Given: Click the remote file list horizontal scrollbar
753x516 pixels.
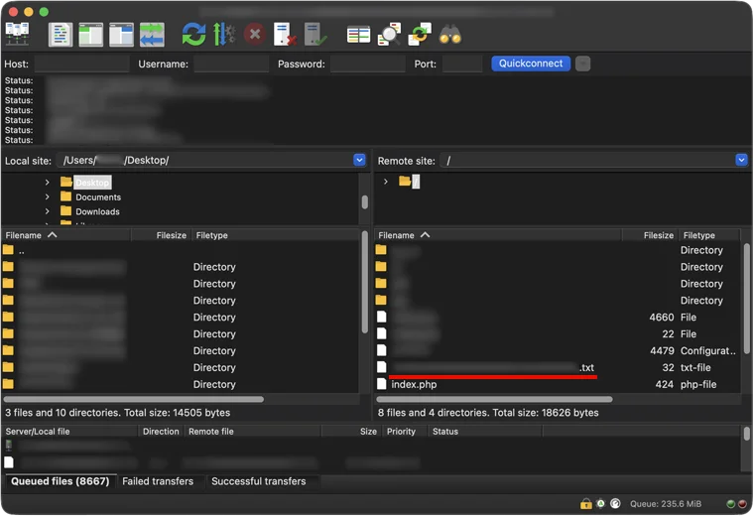Looking at the screenshot, I should click(494, 399).
